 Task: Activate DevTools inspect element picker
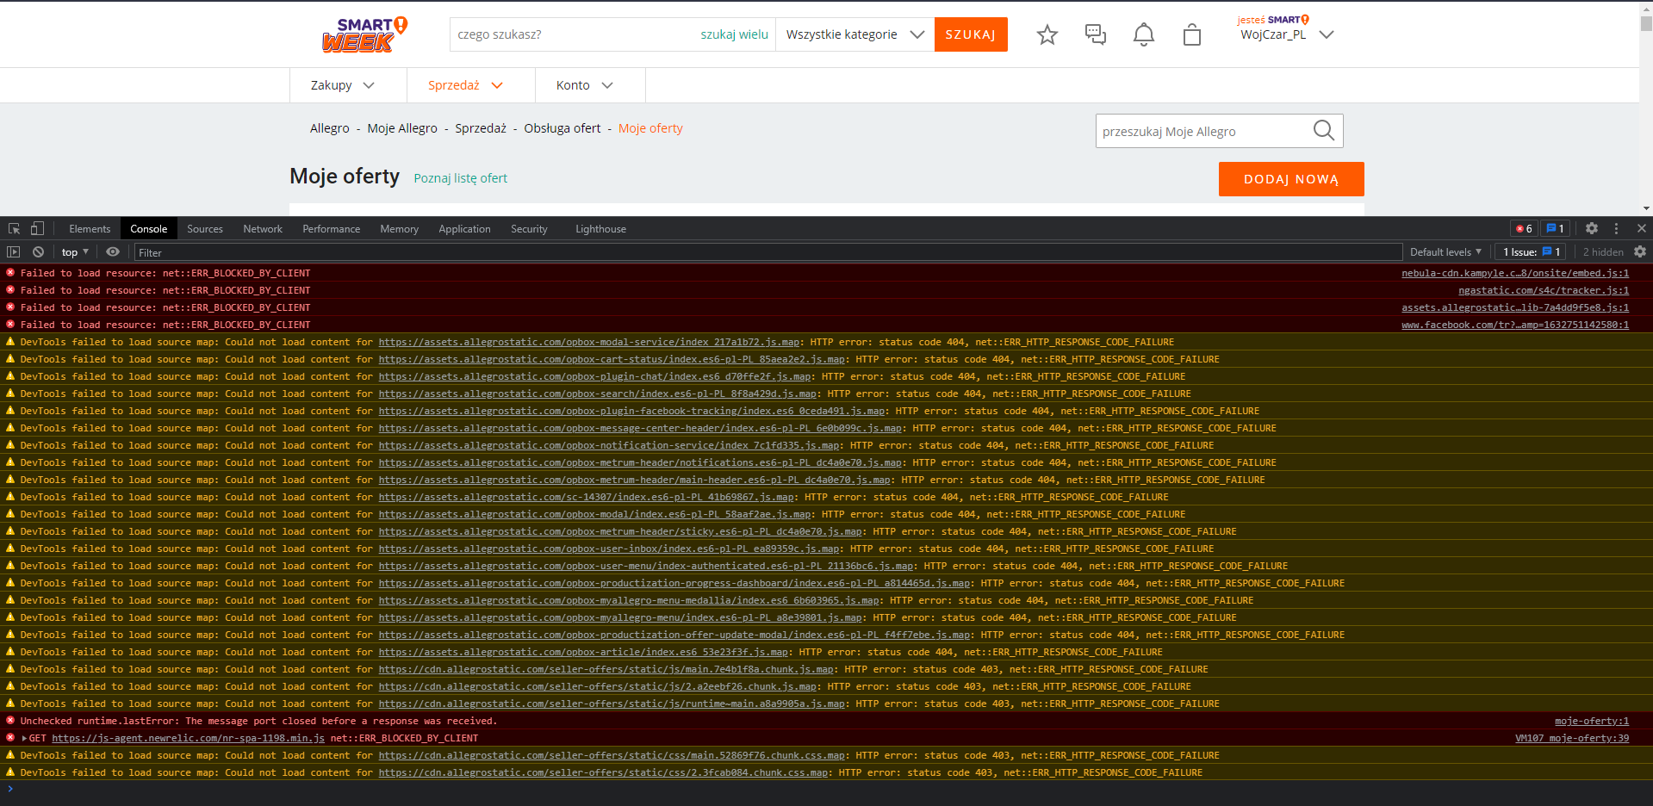pos(14,229)
